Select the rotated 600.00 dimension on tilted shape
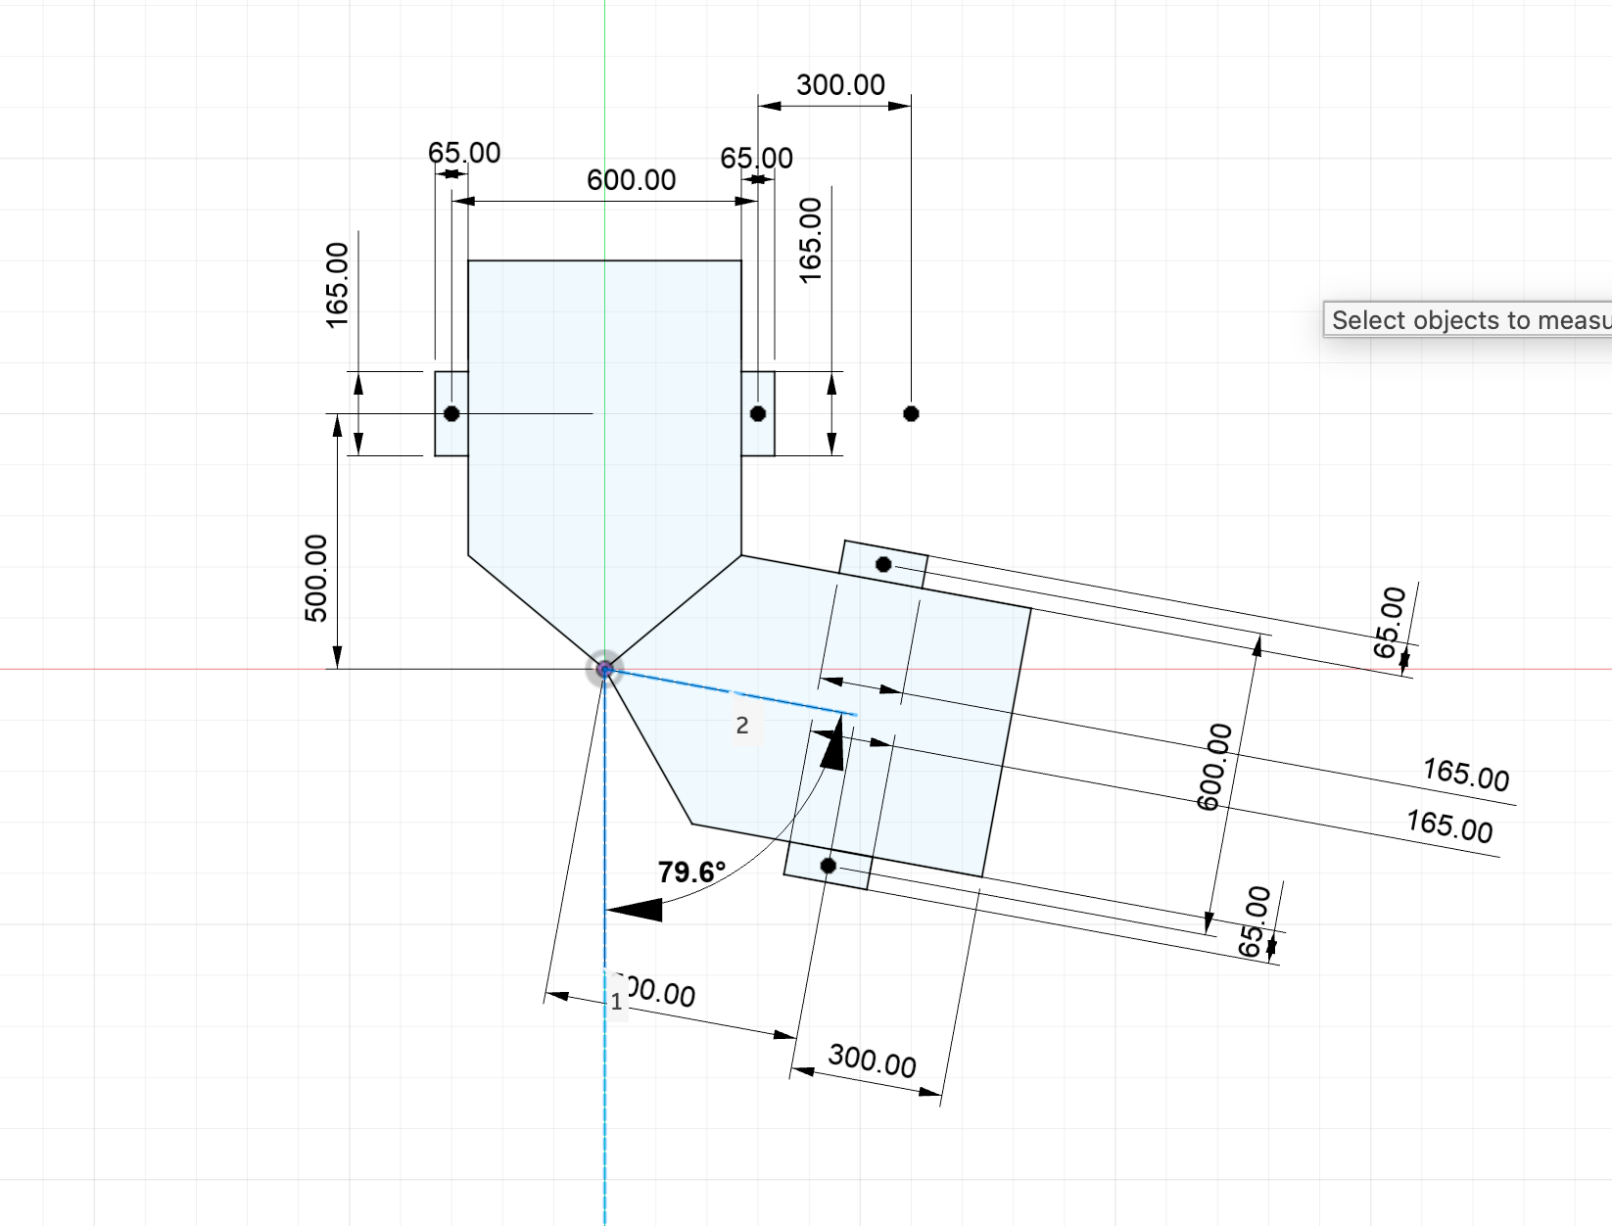 (x=1214, y=767)
